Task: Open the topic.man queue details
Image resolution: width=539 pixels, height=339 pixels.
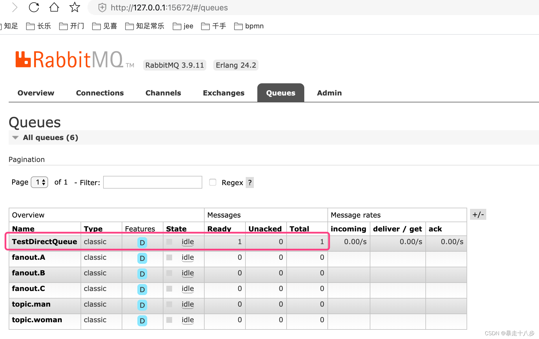Action: coord(31,304)
